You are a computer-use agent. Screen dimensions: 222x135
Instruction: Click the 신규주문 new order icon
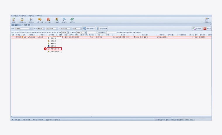coord(207,20)
